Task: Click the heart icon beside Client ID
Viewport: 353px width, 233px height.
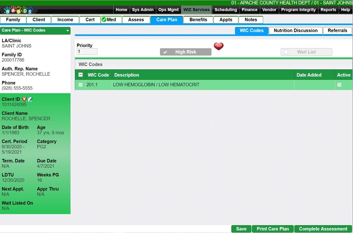Action: point(24,99)
